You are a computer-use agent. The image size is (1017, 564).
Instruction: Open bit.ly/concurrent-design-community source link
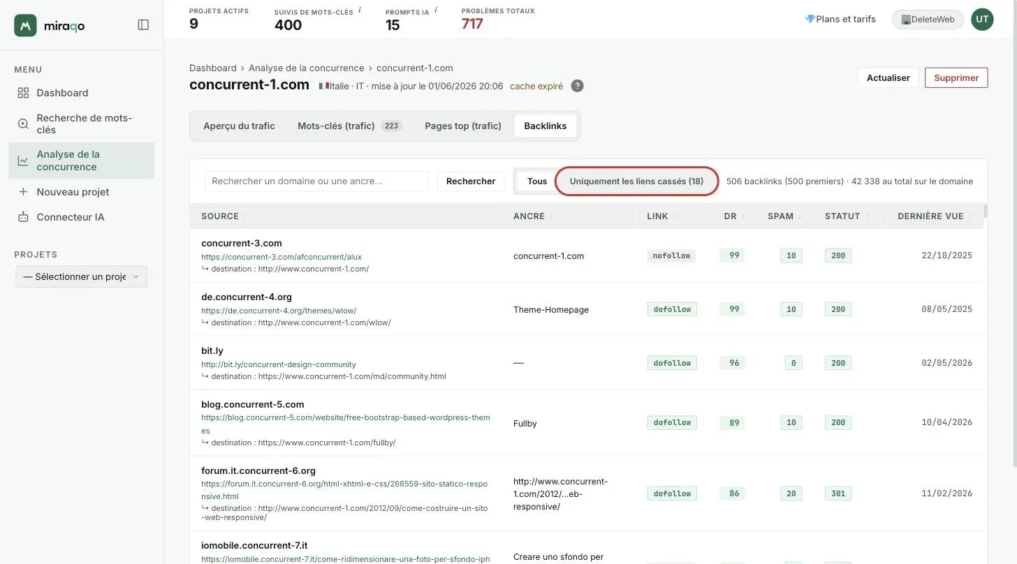click(x=279, y=364)
